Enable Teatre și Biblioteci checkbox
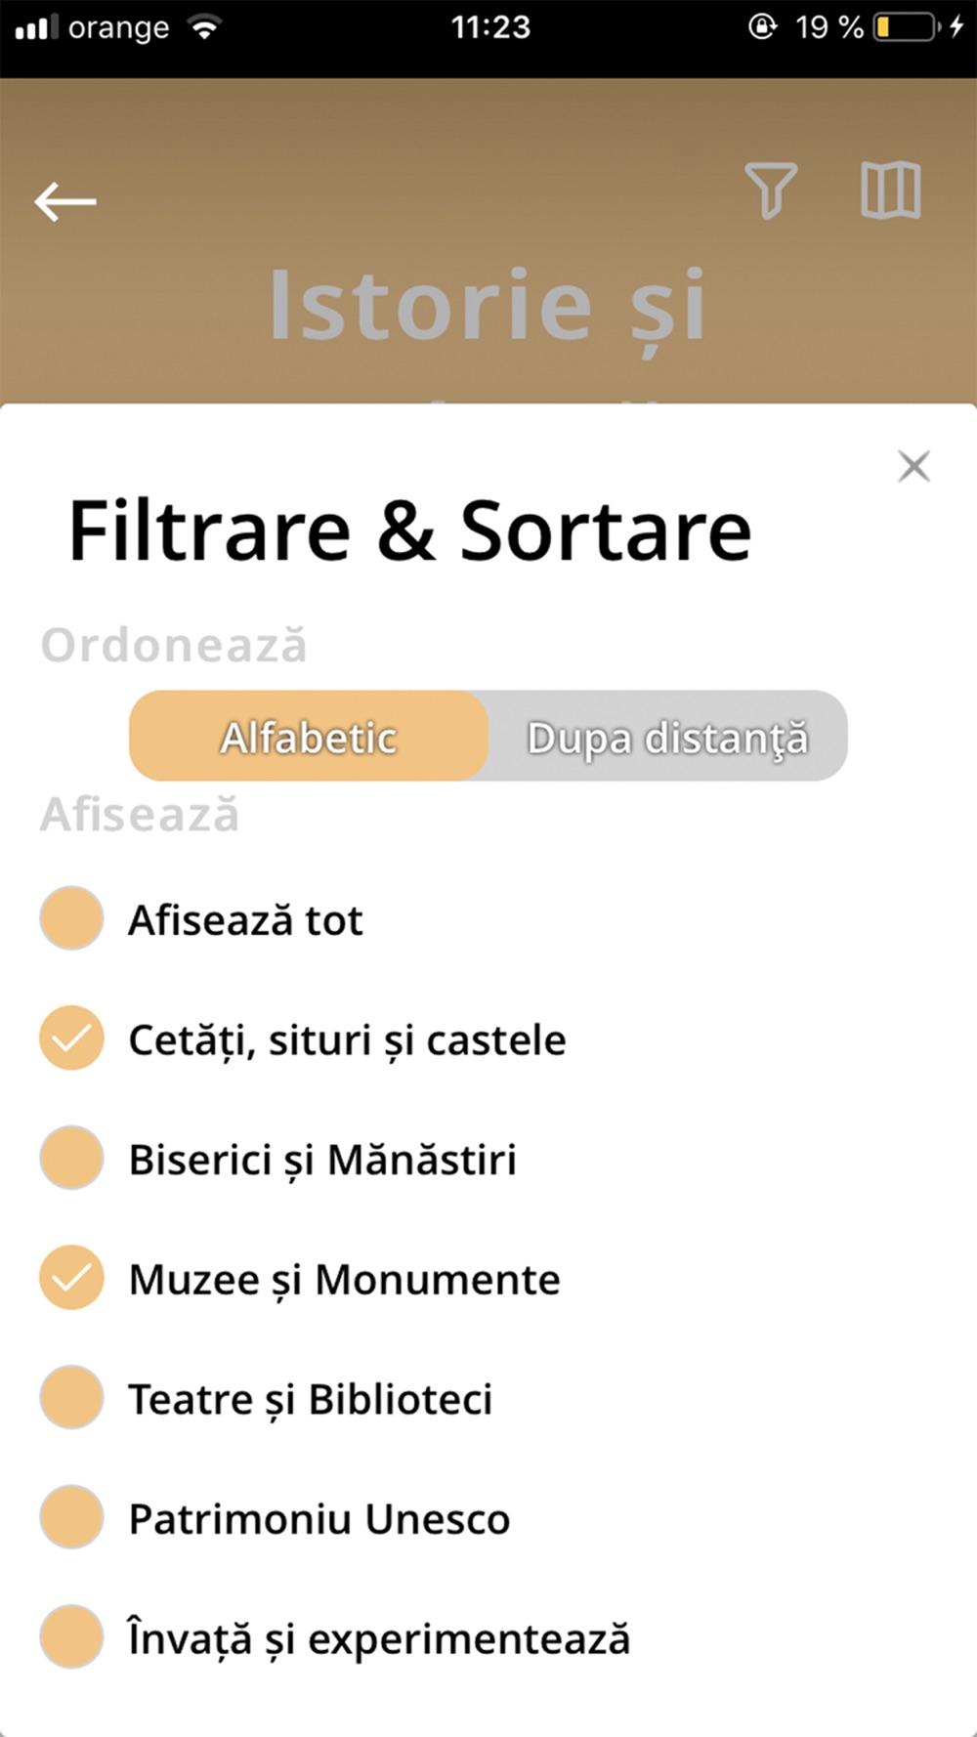The width and height of the screenshot is (977, 1737). tap(71, 1398)
